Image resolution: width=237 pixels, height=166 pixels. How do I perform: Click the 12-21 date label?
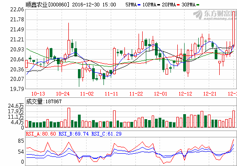pos(210,94)
